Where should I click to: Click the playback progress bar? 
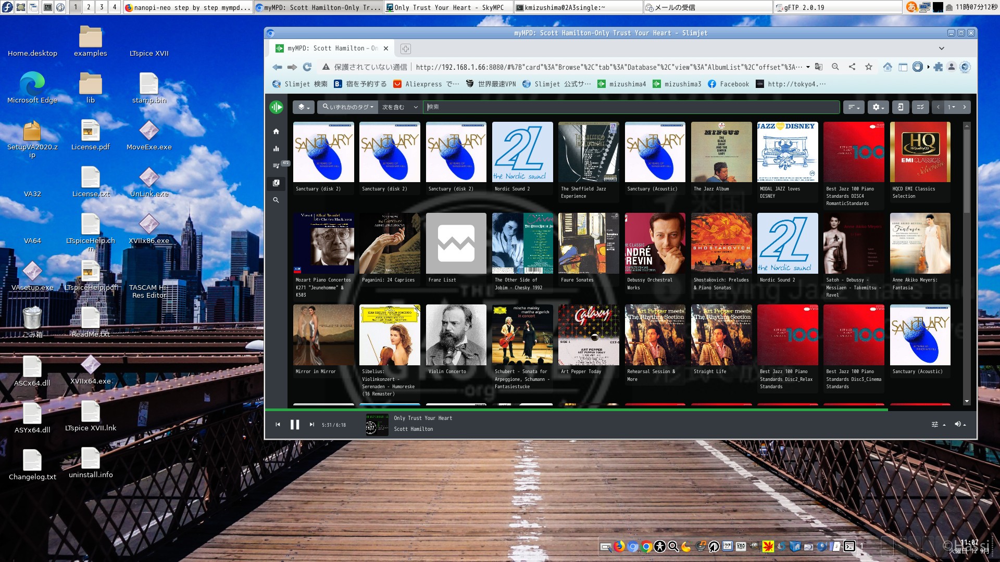tap(620, 410)
